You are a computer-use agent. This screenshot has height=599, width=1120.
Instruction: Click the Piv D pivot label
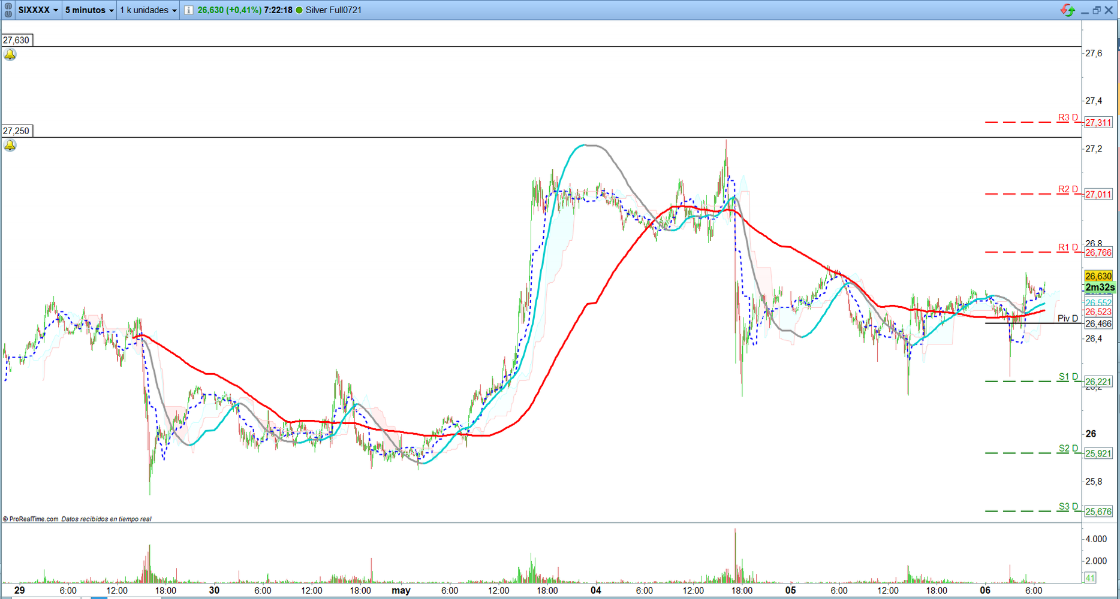click(x=1068, y=319)
